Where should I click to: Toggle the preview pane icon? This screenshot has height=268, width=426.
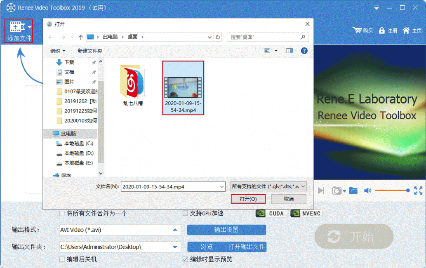289,51
